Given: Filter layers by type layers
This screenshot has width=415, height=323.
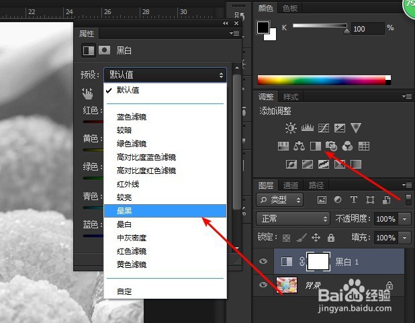Looking at the screenshot, I should tap(354, 199).
